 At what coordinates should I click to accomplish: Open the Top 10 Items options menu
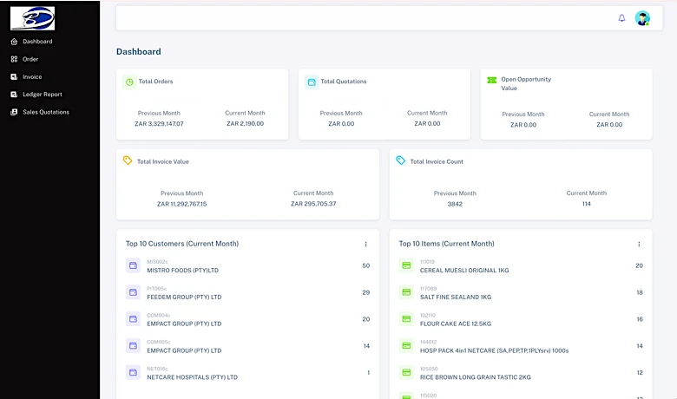pyautogui.click(x=639, y=244)
